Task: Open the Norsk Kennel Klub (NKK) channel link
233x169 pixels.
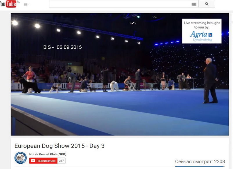Action: point(48,154)
